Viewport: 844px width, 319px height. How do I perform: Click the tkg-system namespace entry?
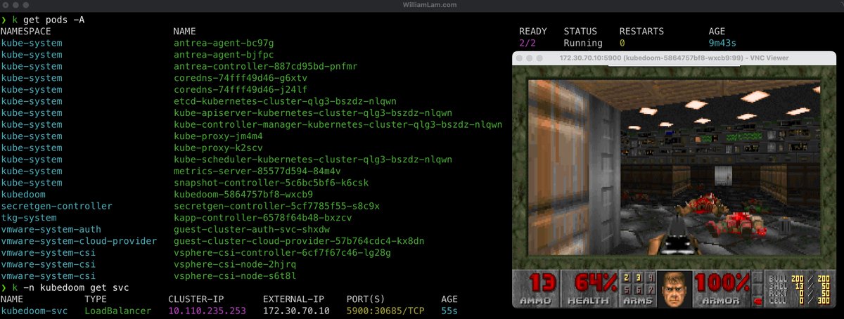(30, 217)
